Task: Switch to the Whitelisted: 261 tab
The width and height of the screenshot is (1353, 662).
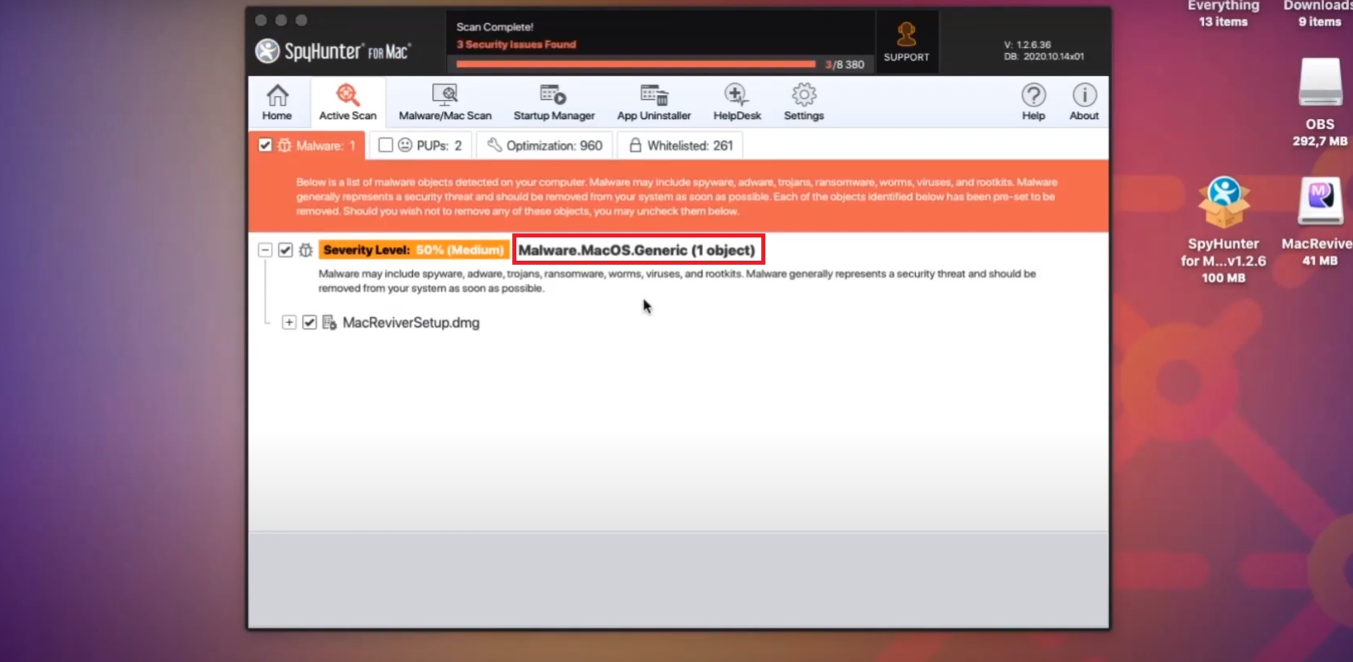Action: (x=681, y=146)
